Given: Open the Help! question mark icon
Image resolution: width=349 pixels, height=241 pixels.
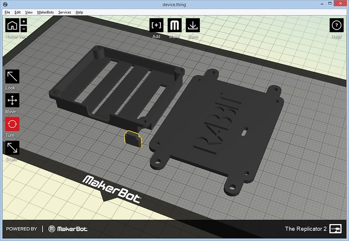Looking at the screenshot, I should 336,25.
